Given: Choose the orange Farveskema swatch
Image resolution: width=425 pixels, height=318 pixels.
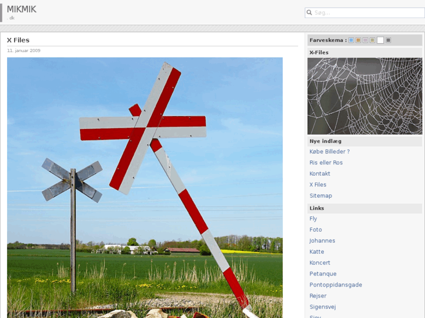Looking at the screenshot, I should coord(358,40).
